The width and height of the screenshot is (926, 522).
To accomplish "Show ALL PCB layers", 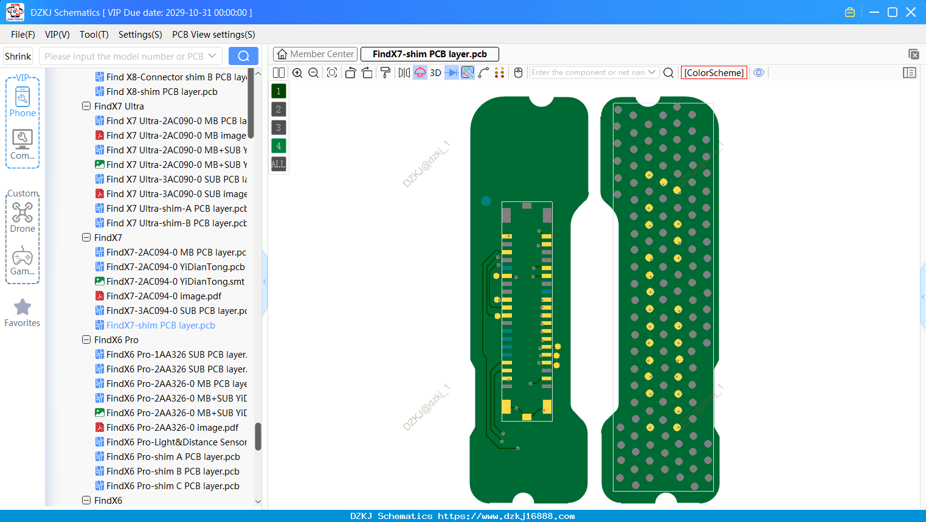I will [x=278, y=164].
